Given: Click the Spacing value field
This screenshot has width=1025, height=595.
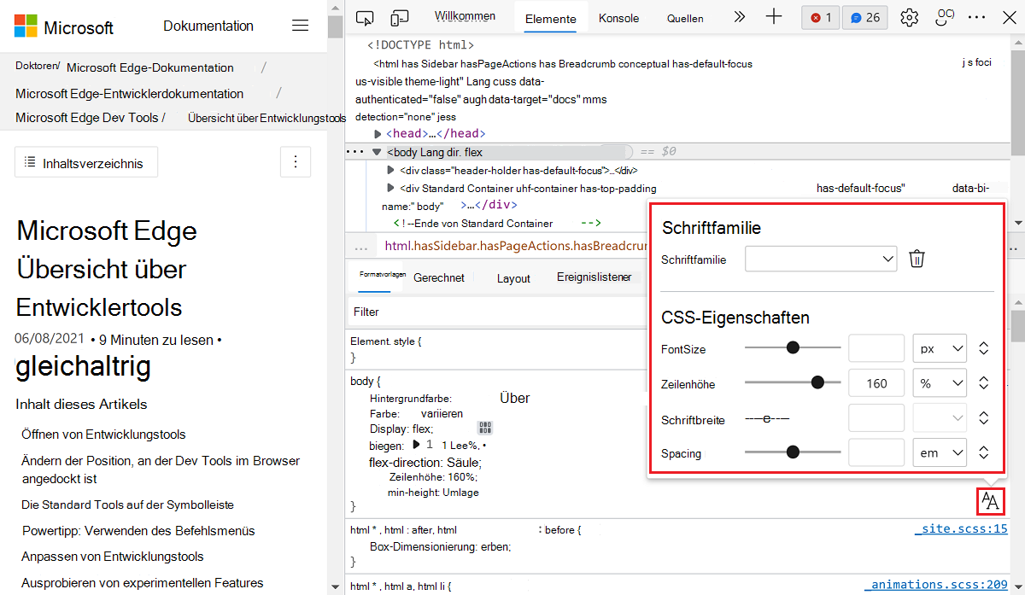Looking at the screenshot, I should (x=876, y=452).
